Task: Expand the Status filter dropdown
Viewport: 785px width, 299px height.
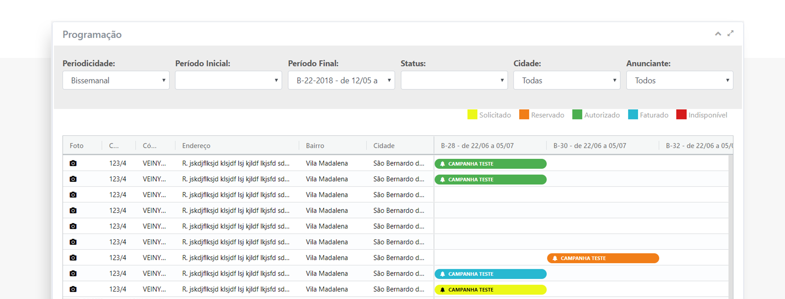Action: point(454,80)
